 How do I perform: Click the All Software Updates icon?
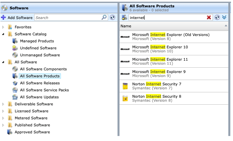click(15, 97)
